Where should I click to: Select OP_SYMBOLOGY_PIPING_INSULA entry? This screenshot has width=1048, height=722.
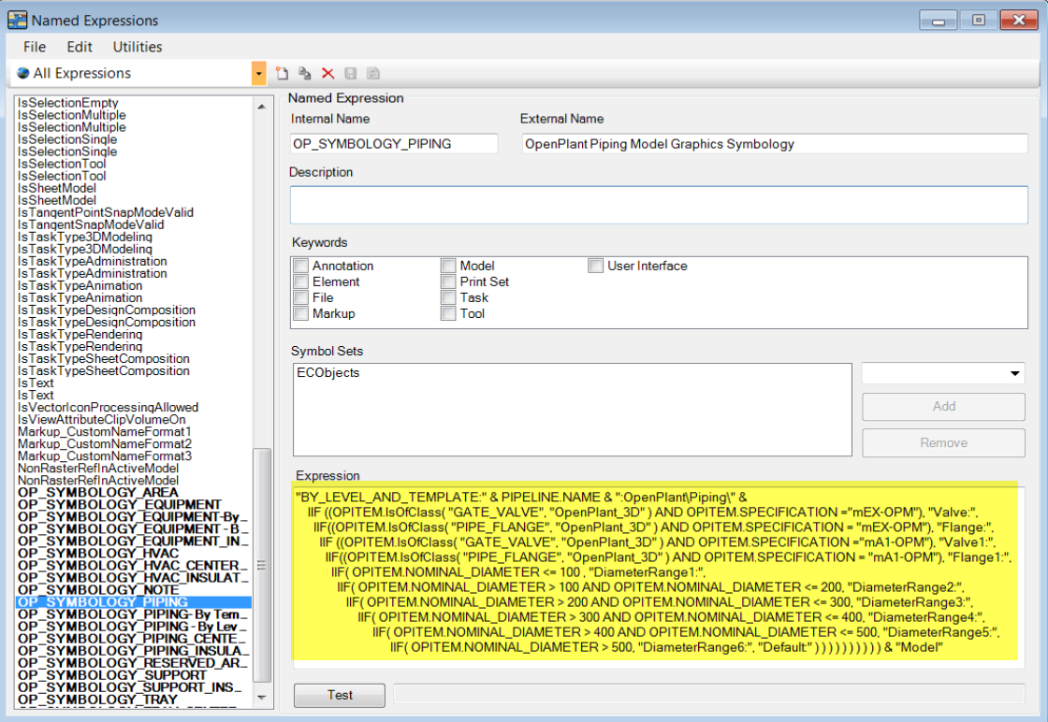(134, 651)
